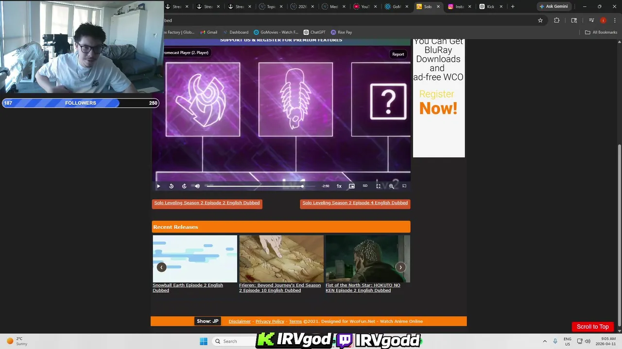Viewport: 622px width, 349px height.
Task: Expand the system tray hidden icons chevron
Action: 545,341
